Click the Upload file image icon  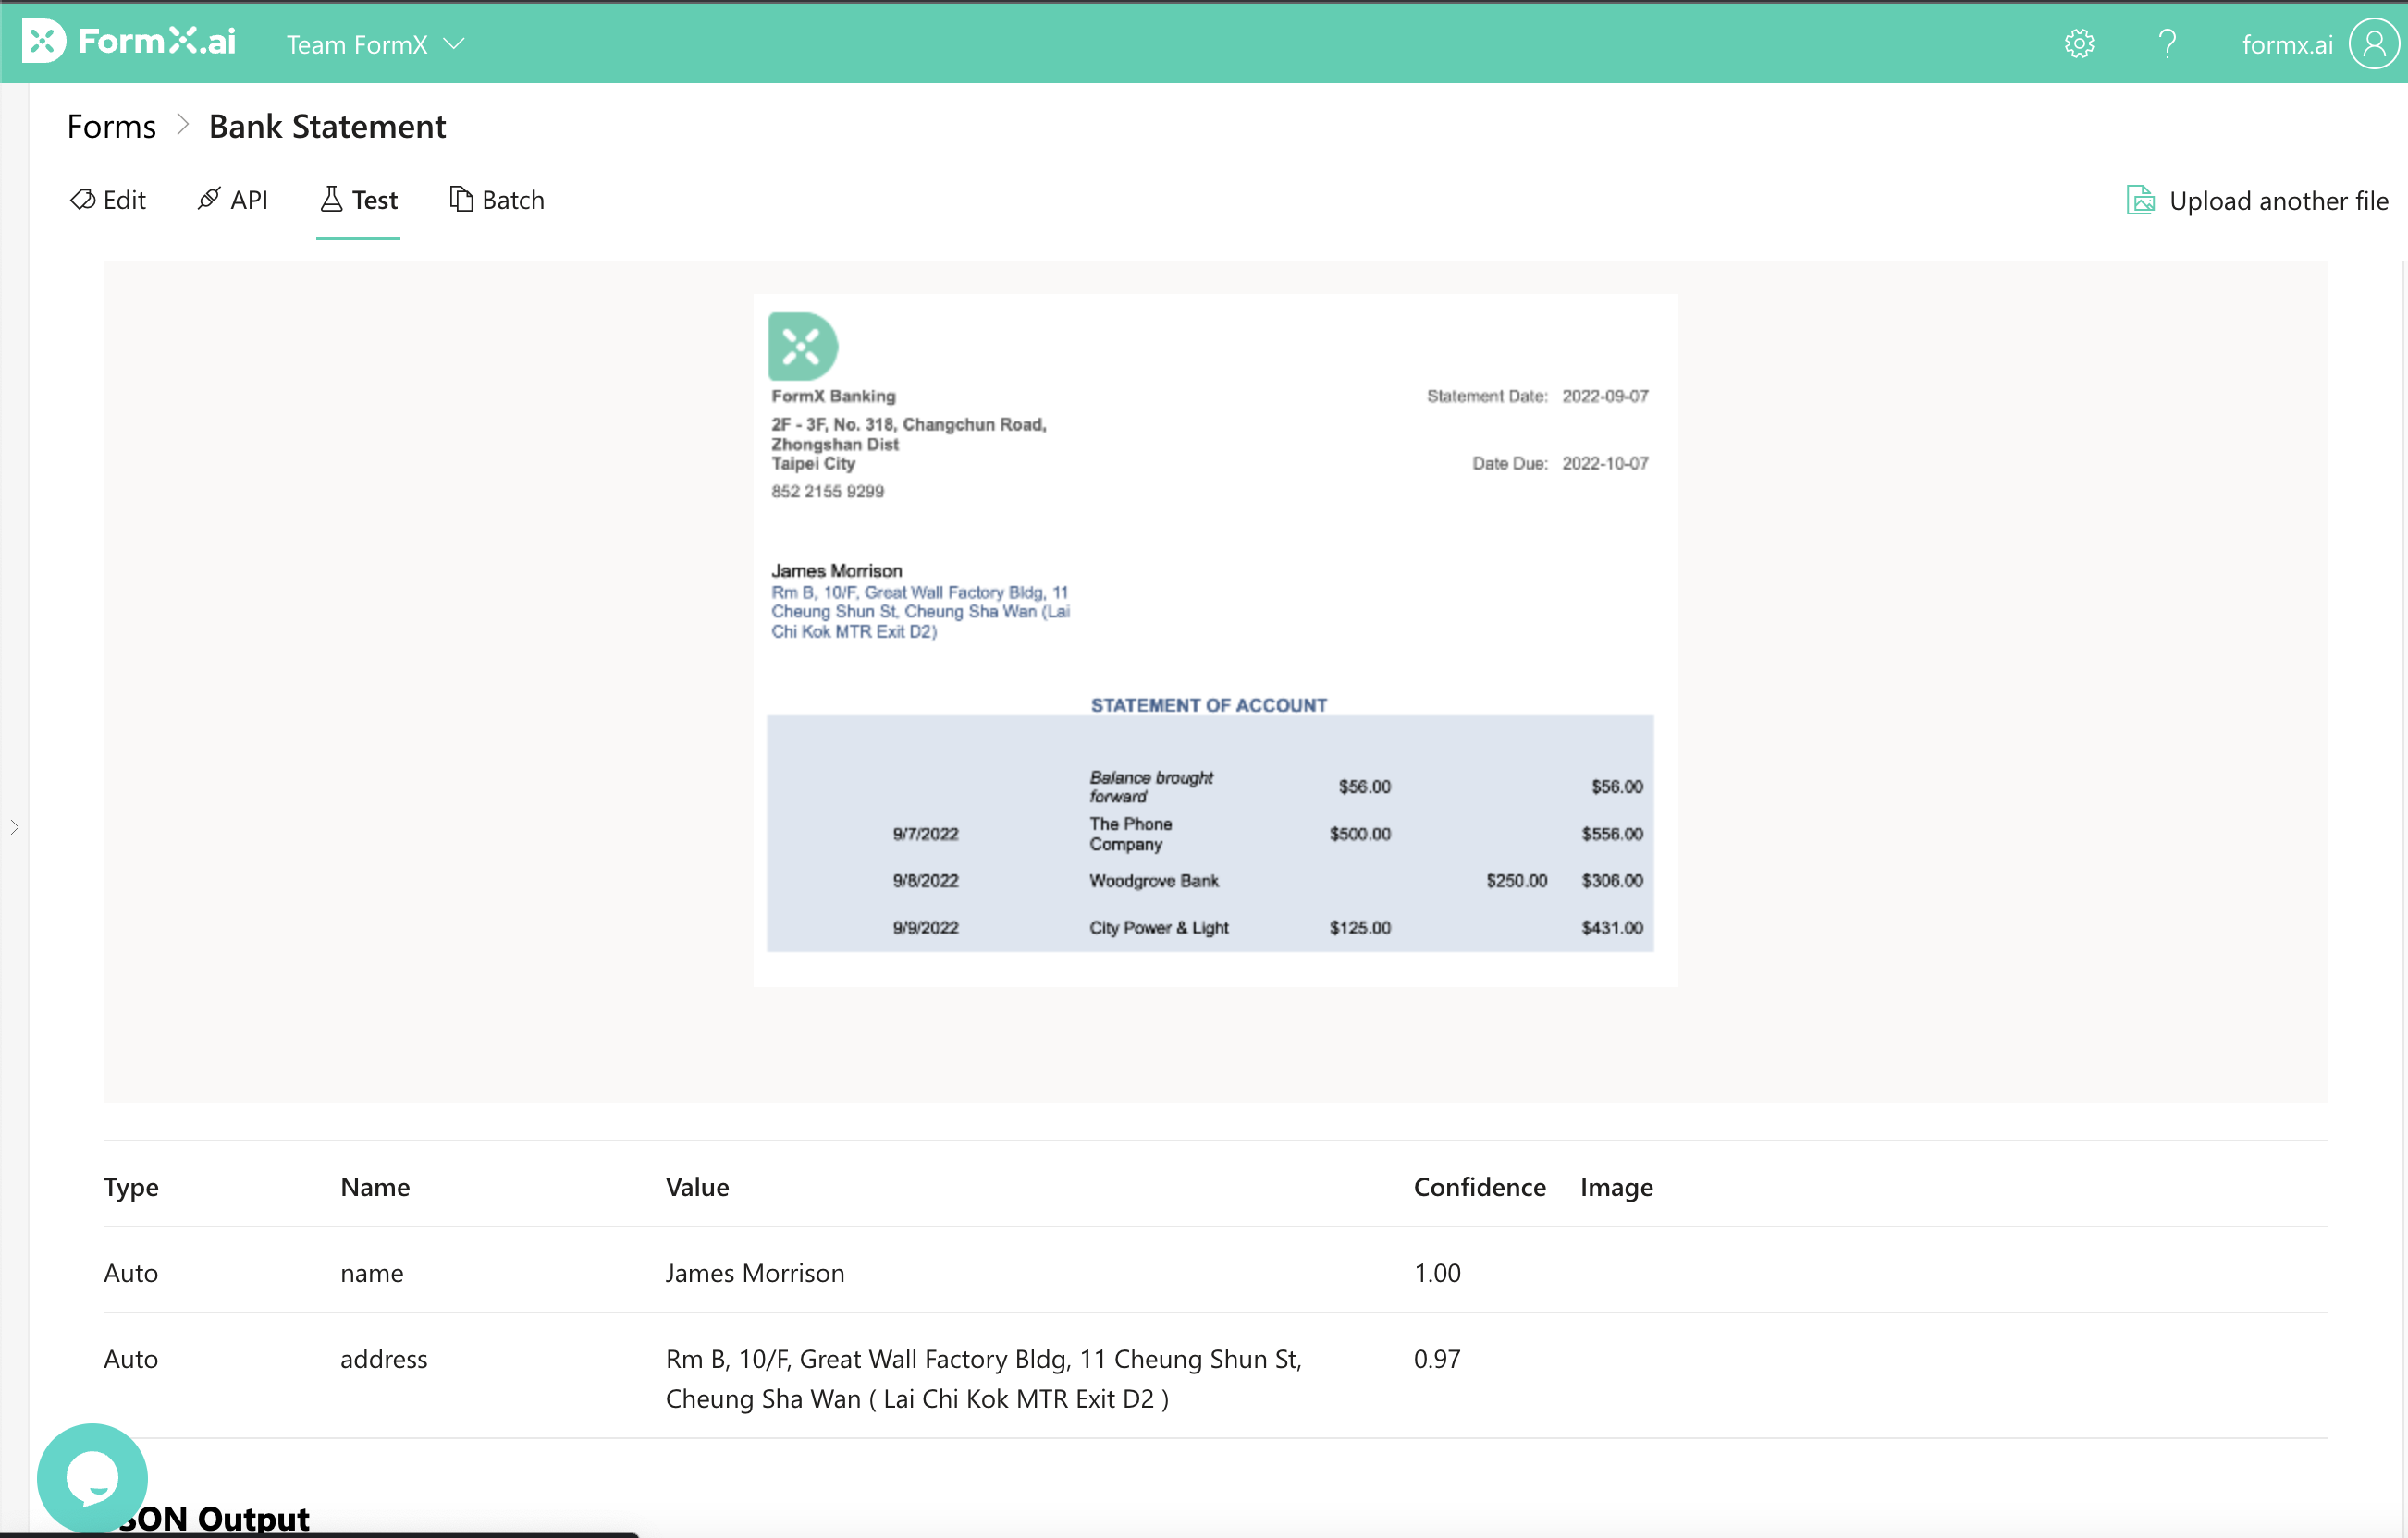2140,201
